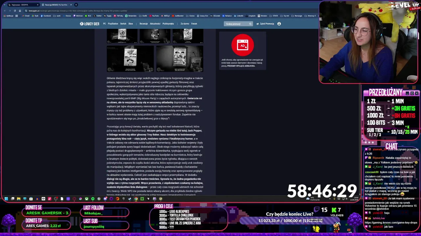Open the Switch navigation item
This screenshot has width=421, height=236.
click(123, 24)
